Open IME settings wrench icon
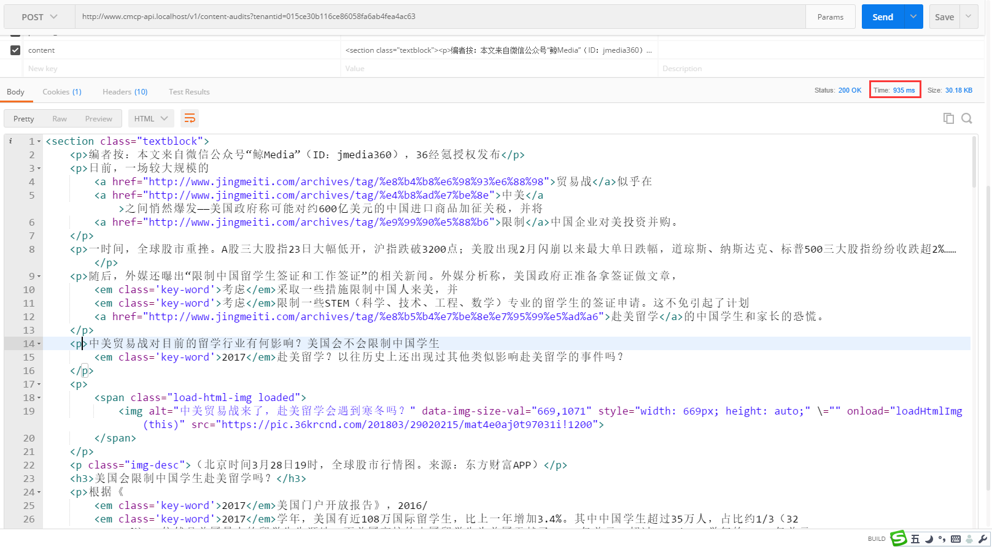 click(x=982, y=539)
